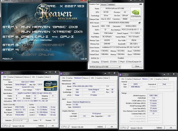Run Heaven "Basic" DX9 benchmark

[49, 27]
